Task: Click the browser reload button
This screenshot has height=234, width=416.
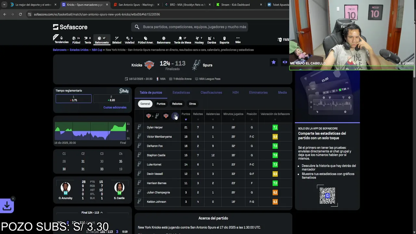Action: coord(20,14)
